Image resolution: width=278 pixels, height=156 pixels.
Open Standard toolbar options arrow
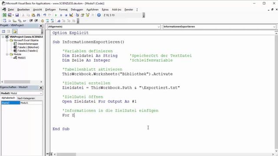(x=144, y=15)
